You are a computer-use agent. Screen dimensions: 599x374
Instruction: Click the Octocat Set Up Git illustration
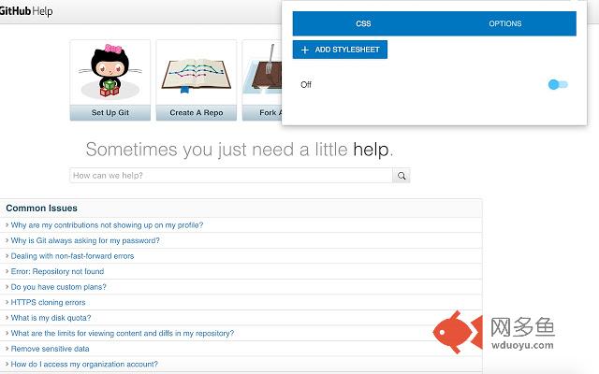pos(110,71)
